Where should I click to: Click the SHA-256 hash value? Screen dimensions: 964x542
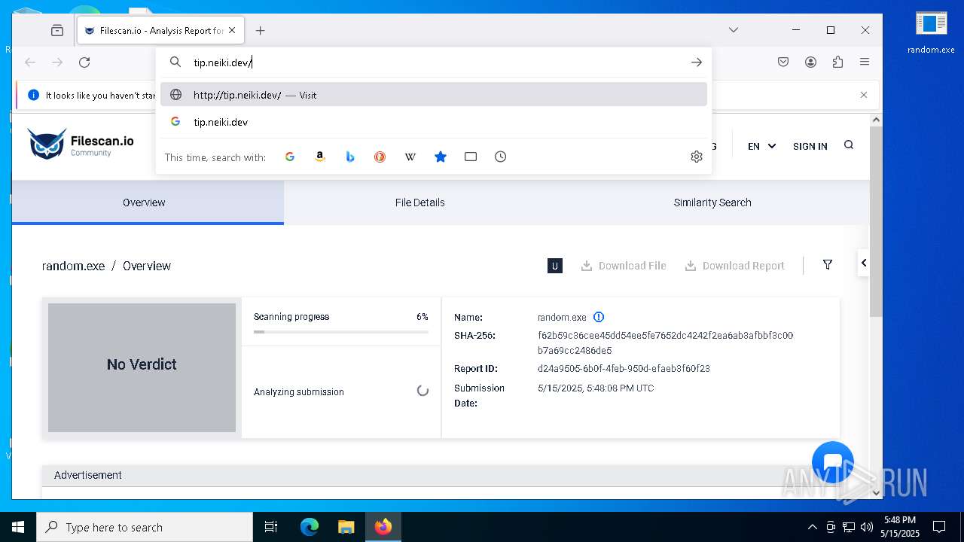pyautogui.click(x=666, y=343)
